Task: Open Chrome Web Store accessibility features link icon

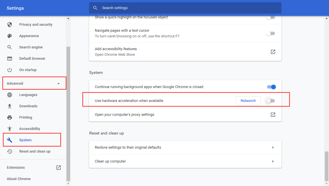Action: point(273,52)
